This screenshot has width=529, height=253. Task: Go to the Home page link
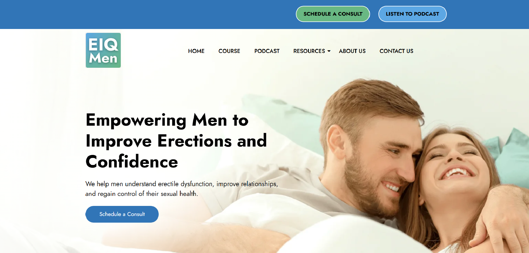(196, 51)
